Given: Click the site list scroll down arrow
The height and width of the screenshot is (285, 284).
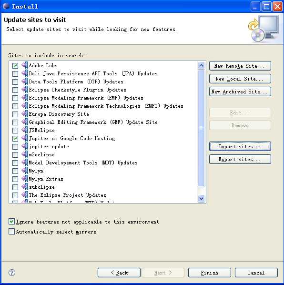Looking at the screenshot, I should pyautogui.click(x=202, y=198).
